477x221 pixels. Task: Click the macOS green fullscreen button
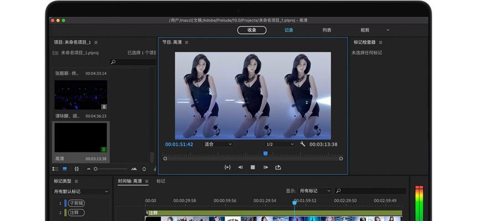click(x=64, y=20)
